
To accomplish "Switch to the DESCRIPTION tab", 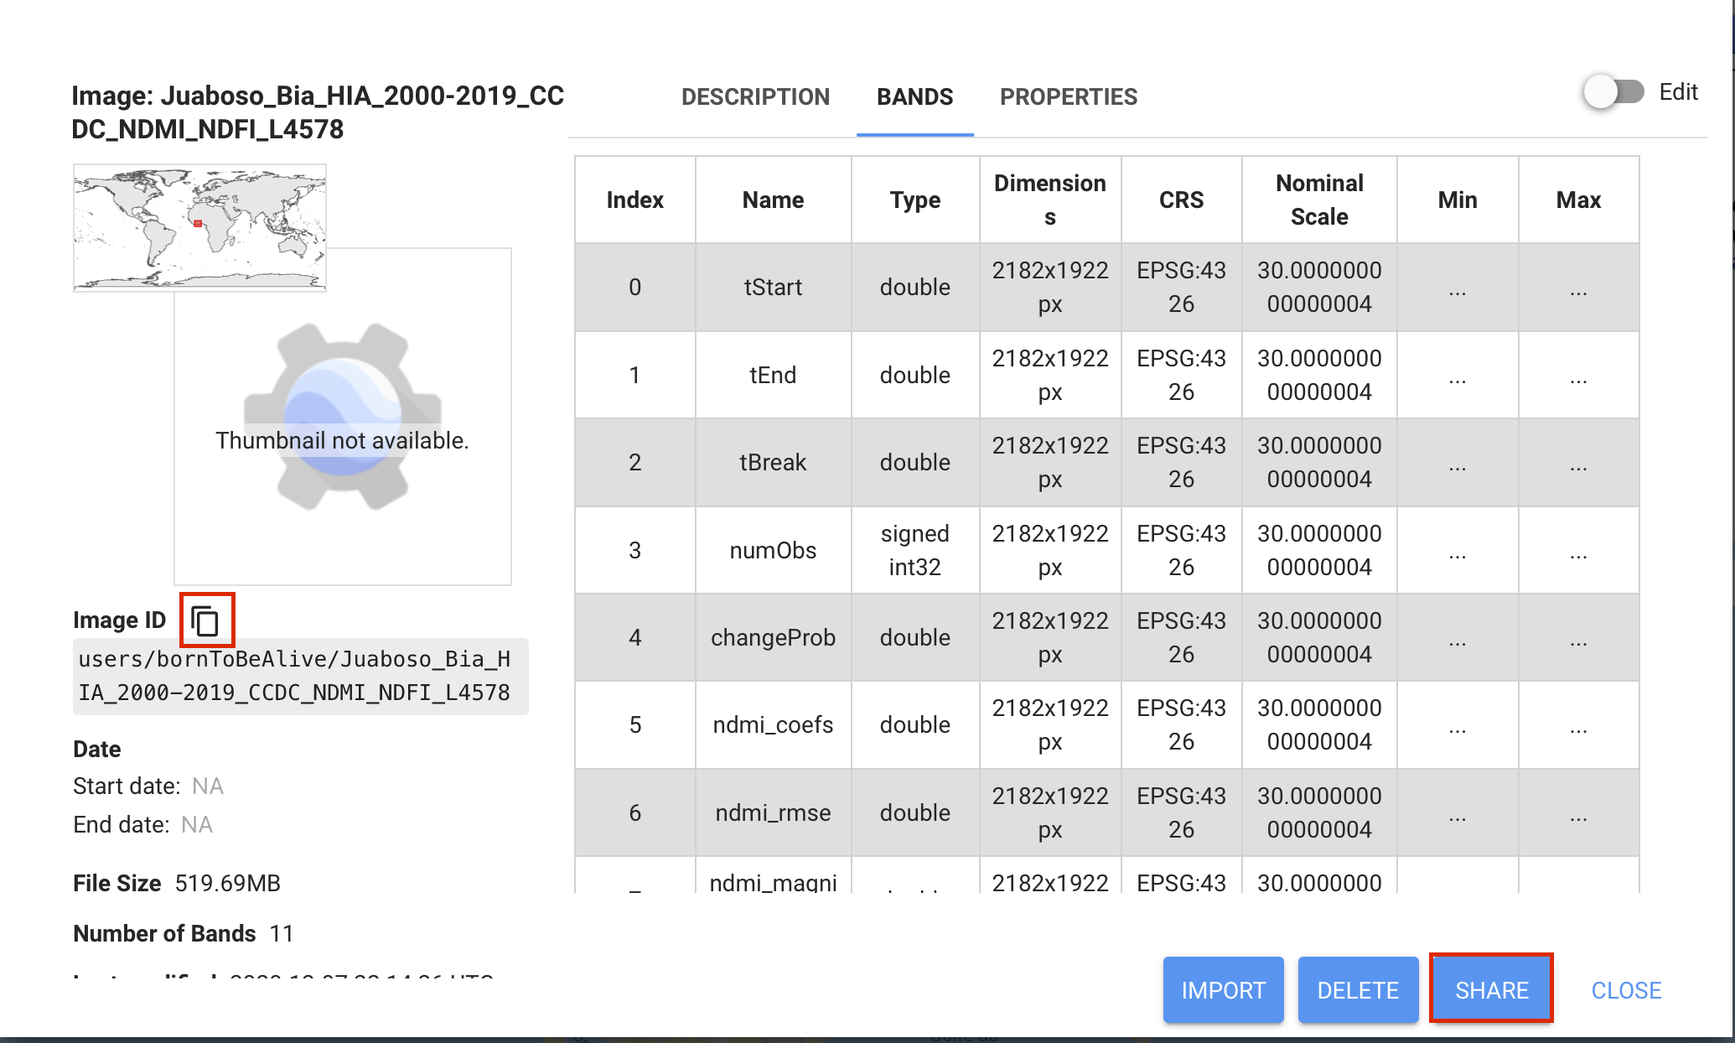I will coord(755,97).
